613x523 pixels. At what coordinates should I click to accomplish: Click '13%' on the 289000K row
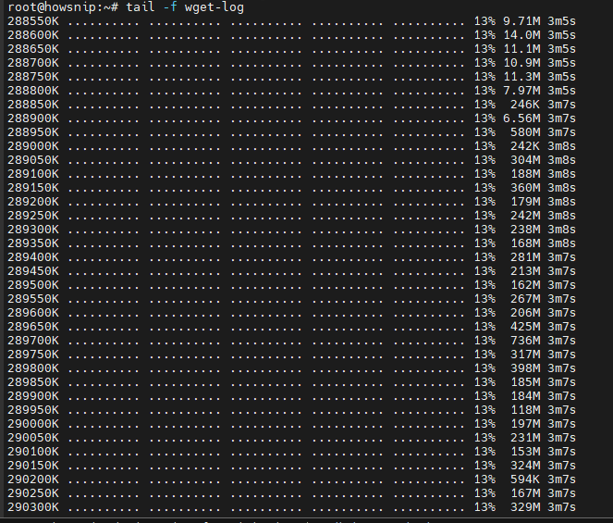coord(484,146)
